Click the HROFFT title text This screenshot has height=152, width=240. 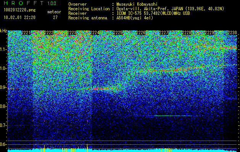click(24, 3)
